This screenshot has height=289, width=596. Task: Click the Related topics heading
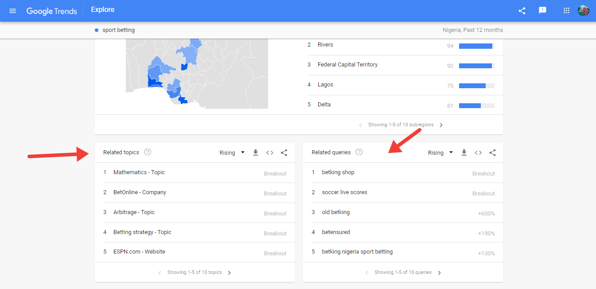pyautogui.click(x=121, y=152)
